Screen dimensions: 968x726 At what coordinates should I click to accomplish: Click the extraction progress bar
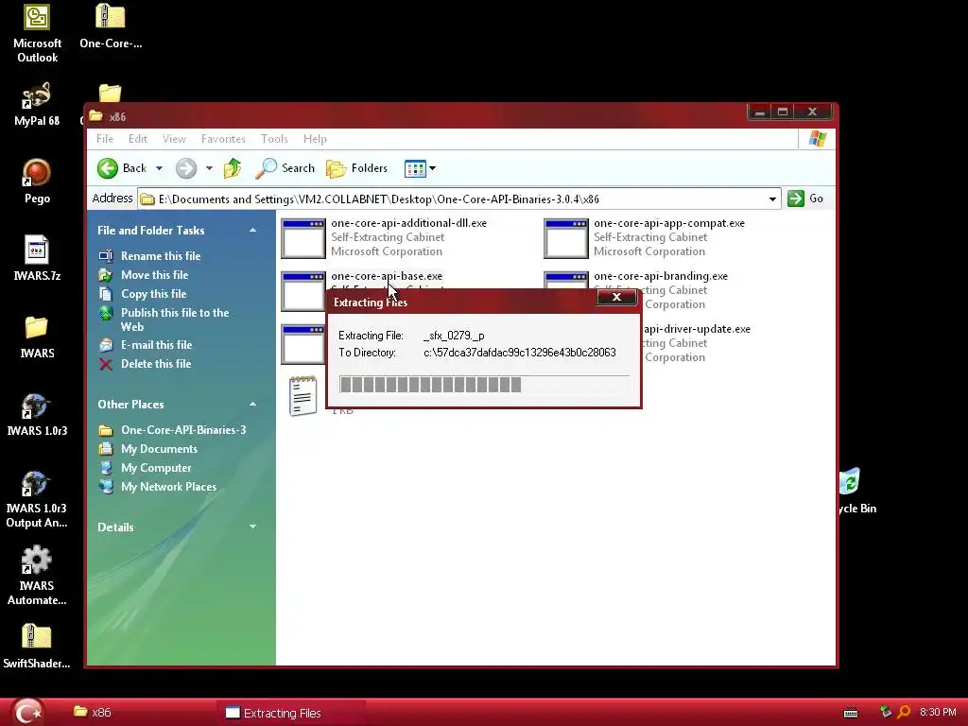[x=484, y=385]
